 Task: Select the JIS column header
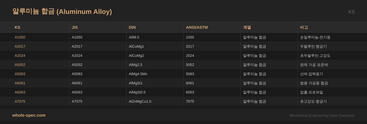(75, 27)
